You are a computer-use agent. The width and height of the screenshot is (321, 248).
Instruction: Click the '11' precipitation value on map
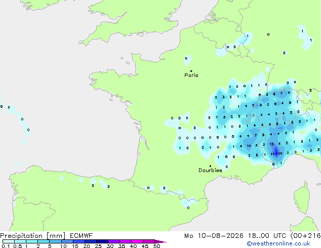272,154
